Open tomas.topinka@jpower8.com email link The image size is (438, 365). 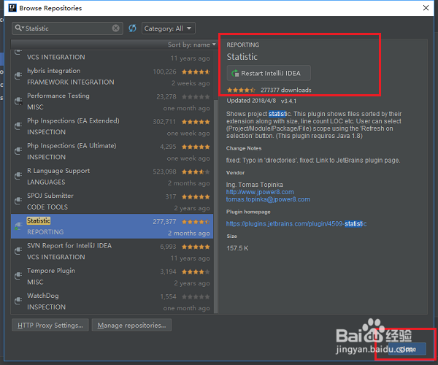(x=268, y=199)
